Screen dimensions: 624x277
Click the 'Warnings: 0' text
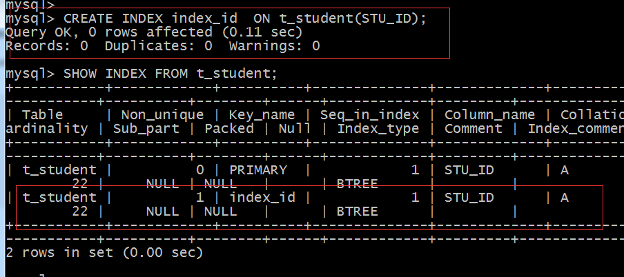tap(274, 46)
